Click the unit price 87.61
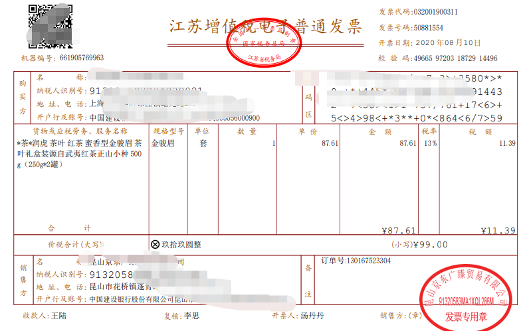525x331 pixels. click(x=330, y=143)
